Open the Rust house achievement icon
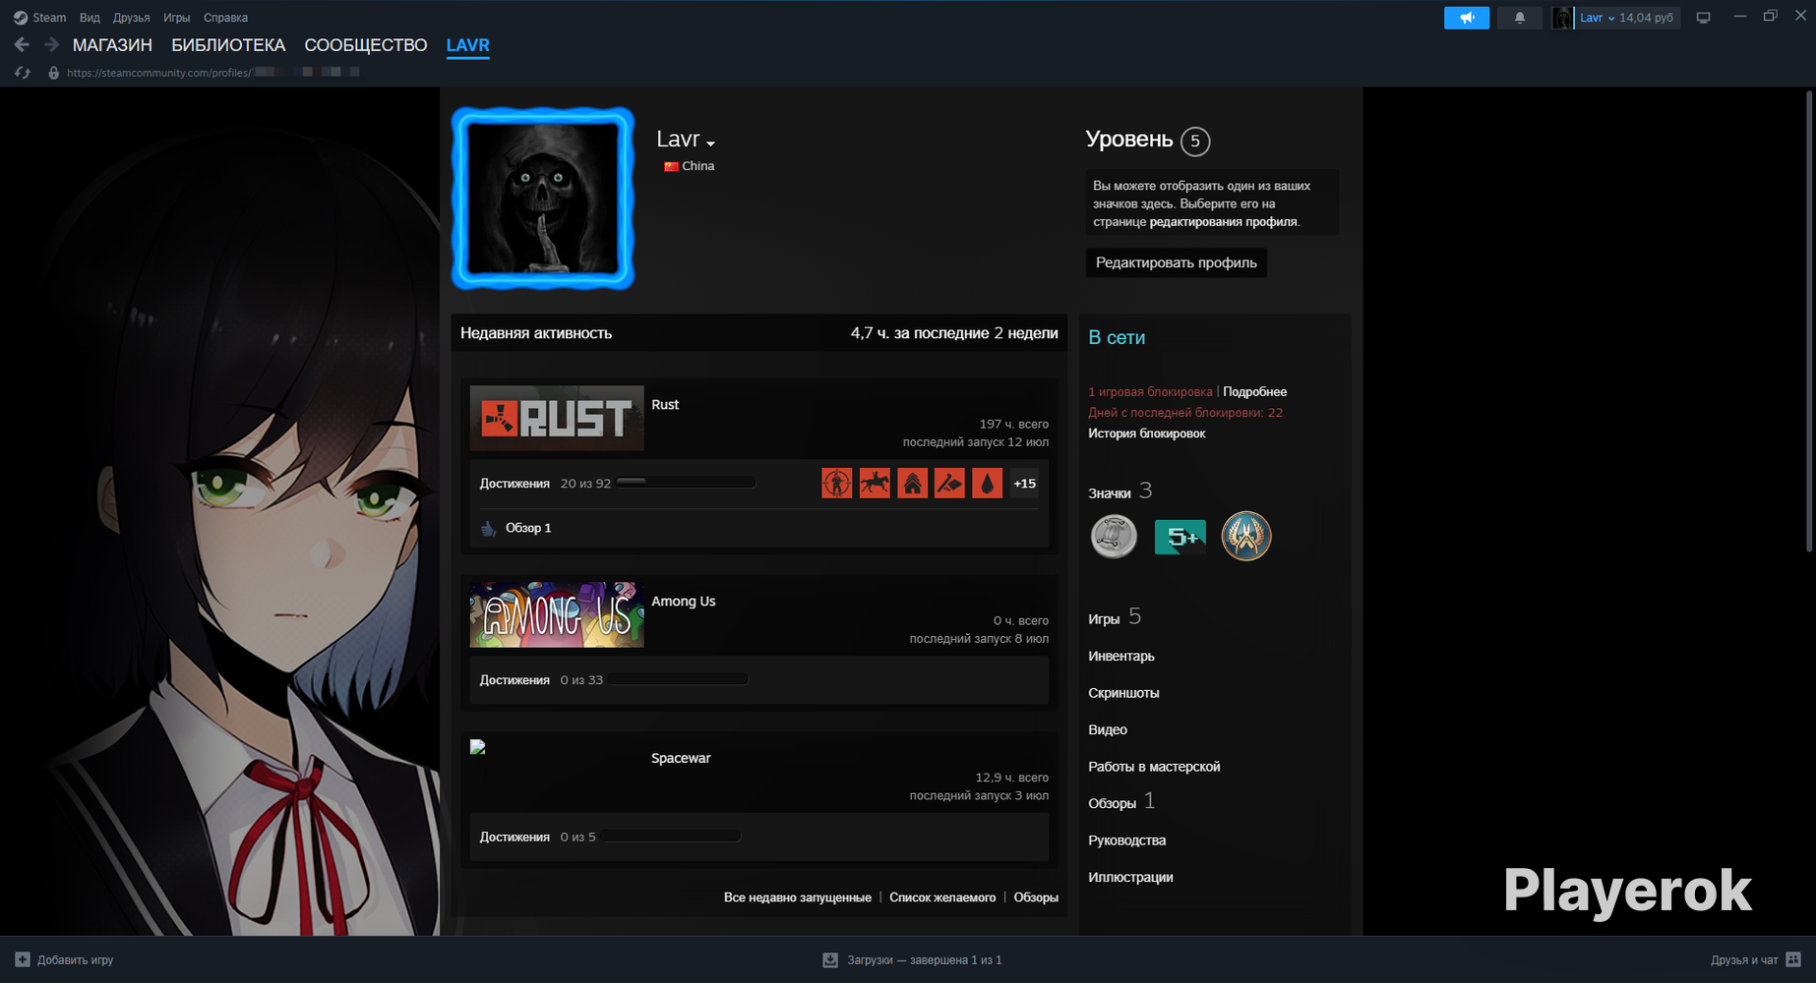Screen dimensions: 1816x983 (912, 484)
